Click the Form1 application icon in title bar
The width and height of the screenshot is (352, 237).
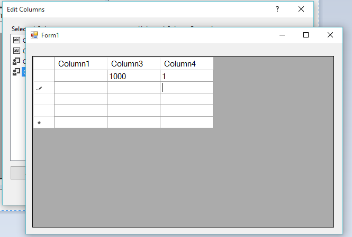pyautogui.click(x=34, y=35)
